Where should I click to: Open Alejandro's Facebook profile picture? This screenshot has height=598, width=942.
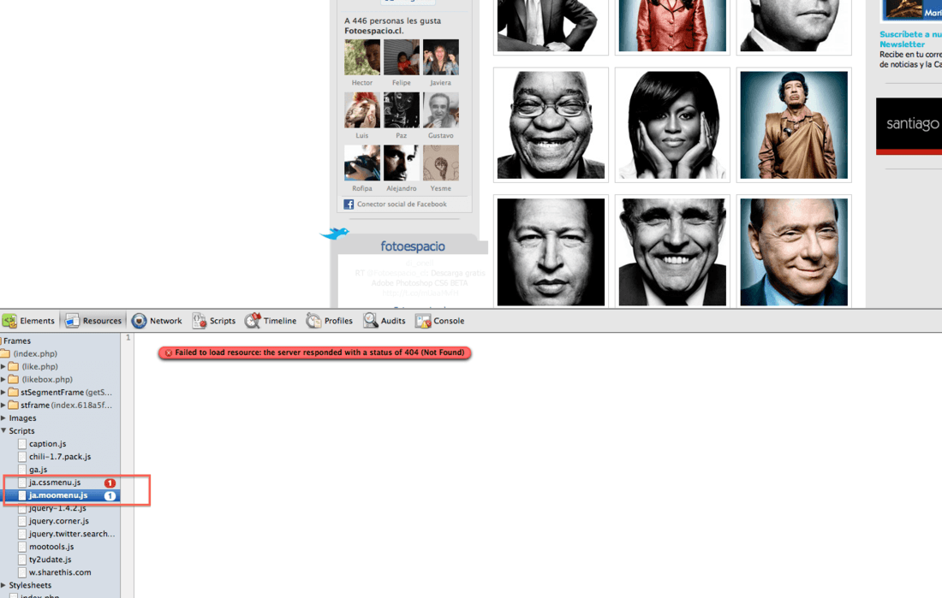[402, 163]
